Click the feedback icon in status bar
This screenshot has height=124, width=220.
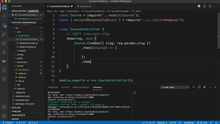[211, 123]
